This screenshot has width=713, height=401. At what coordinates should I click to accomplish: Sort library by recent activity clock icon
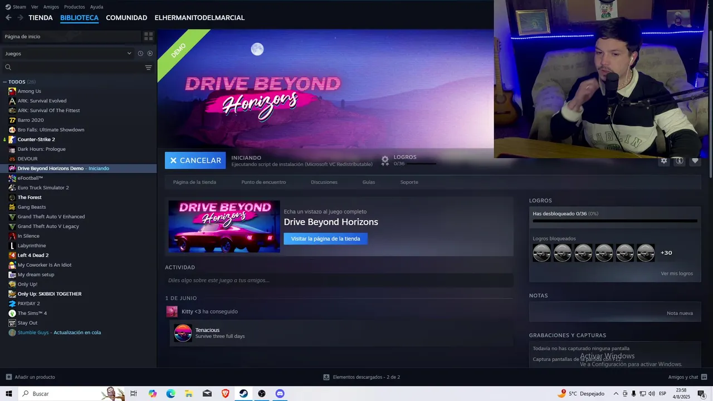[x=140, y=53]
